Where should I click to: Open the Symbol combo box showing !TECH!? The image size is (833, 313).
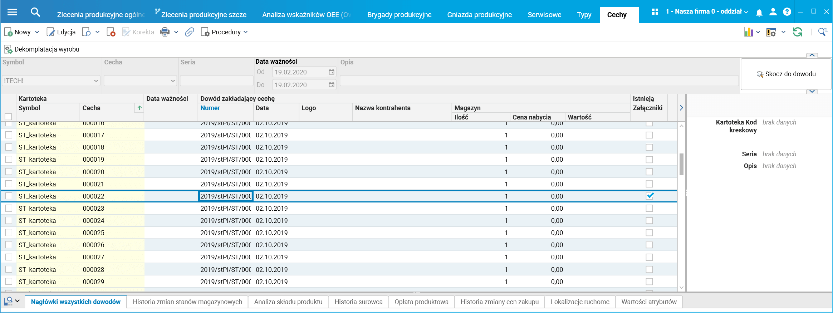coord(51,81)
